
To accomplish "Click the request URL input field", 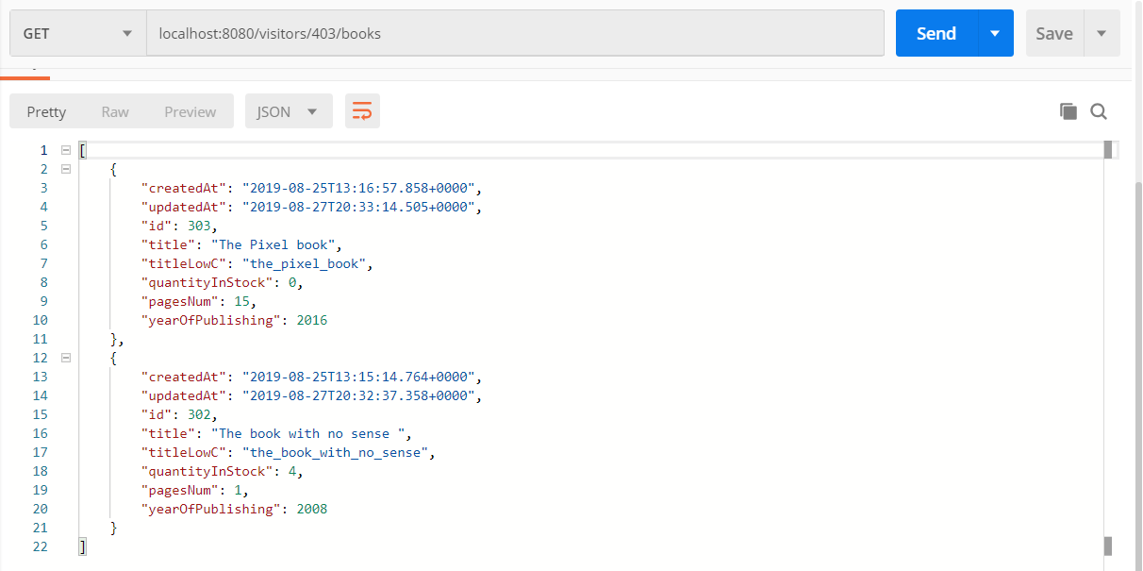I will (x=515, y=33).
